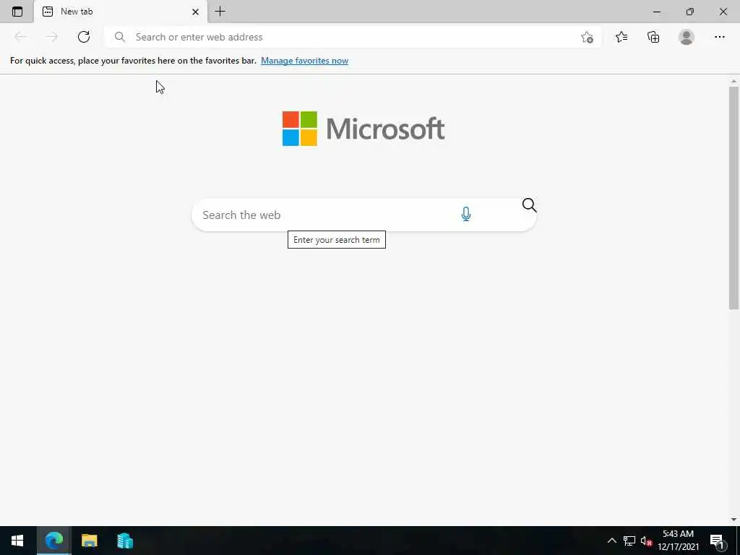Open the network status tray icon
Image resolution: width=740 pixels, height=555 pixels.
click(629, 541)
